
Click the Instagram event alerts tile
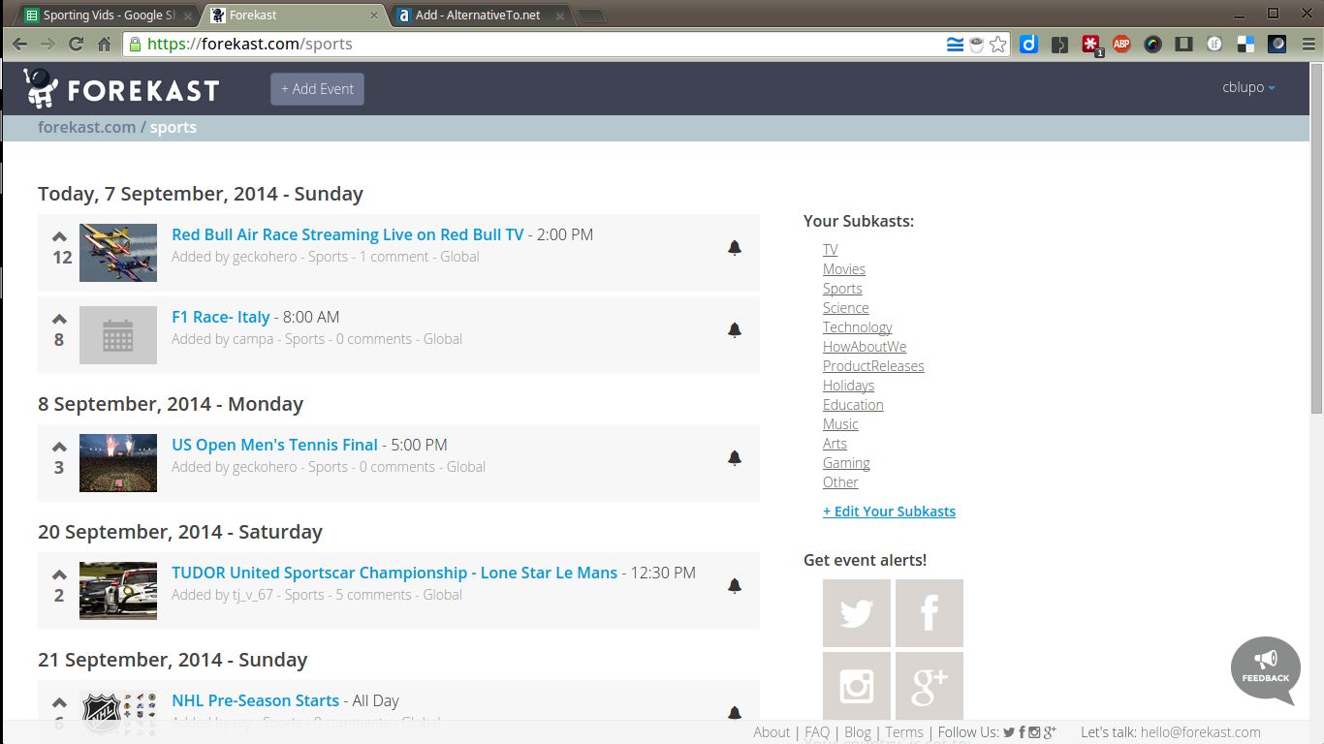[857, 686]
